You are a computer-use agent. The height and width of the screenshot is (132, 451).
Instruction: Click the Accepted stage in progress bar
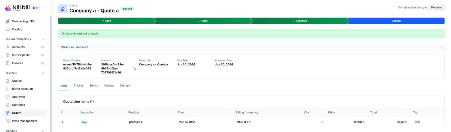300,21
